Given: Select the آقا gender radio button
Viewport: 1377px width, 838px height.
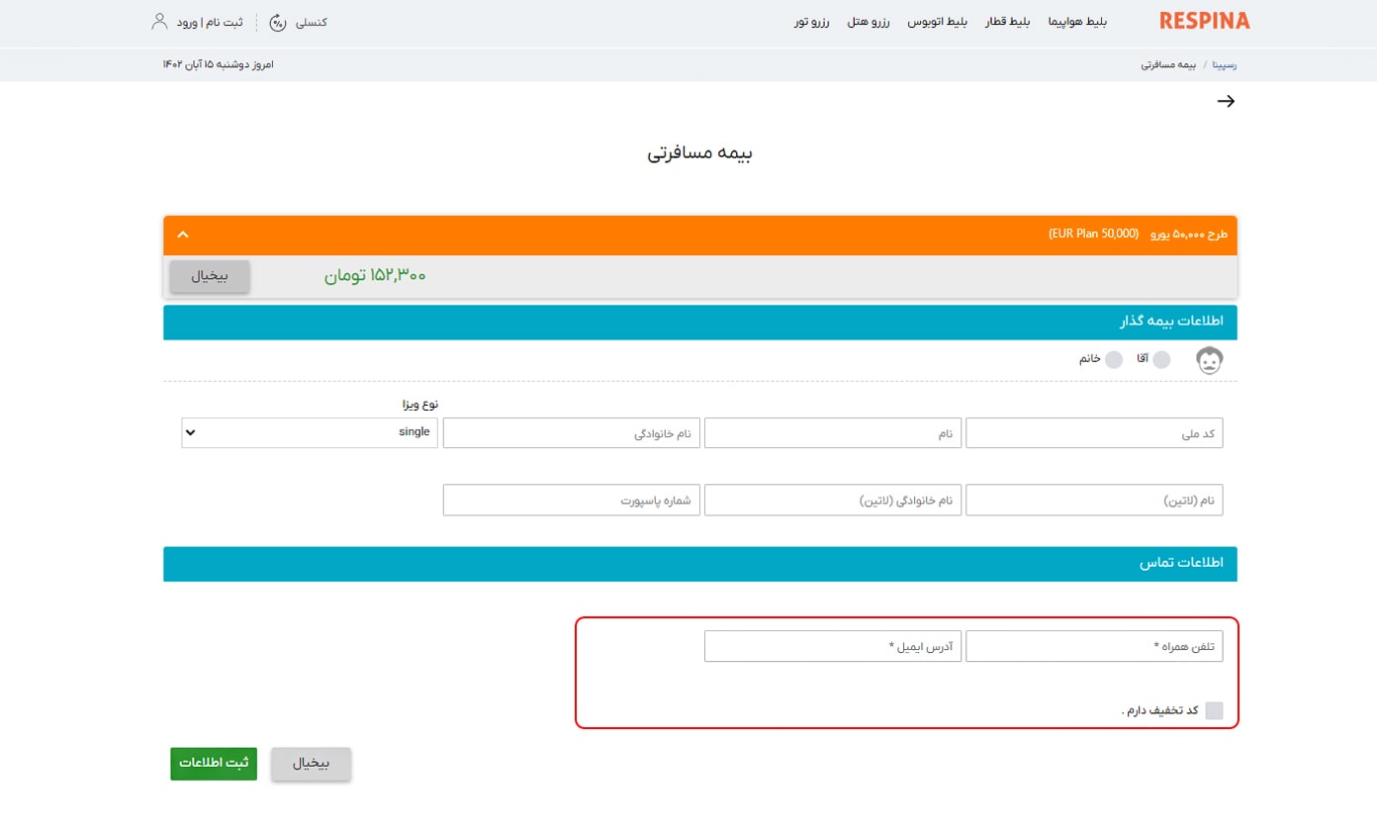Looking at the screenshot, I should (1161, 359).
